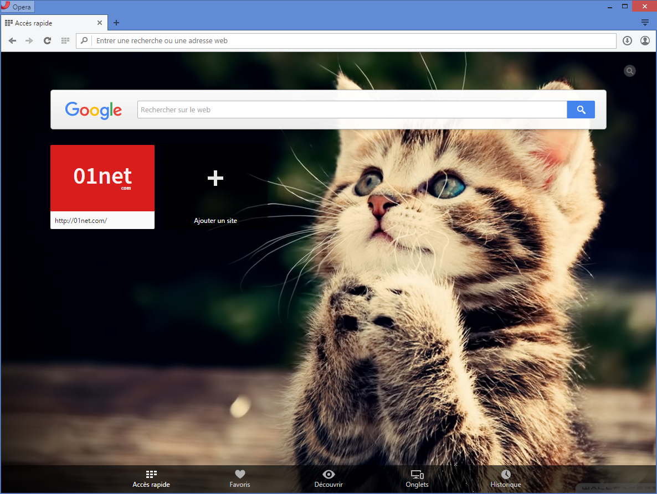This screenshot has width=657, height=494.
Task: Open Découvrir section
Action: coord(329,479)
